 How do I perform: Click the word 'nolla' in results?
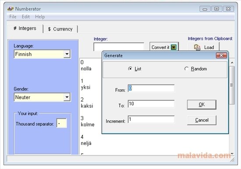tap(86, 69)
